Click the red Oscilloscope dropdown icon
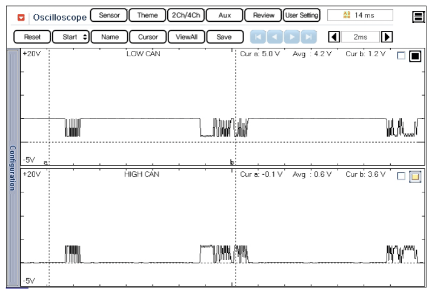The height and width of the screenshot is (294, 432). tap(22, 17)
